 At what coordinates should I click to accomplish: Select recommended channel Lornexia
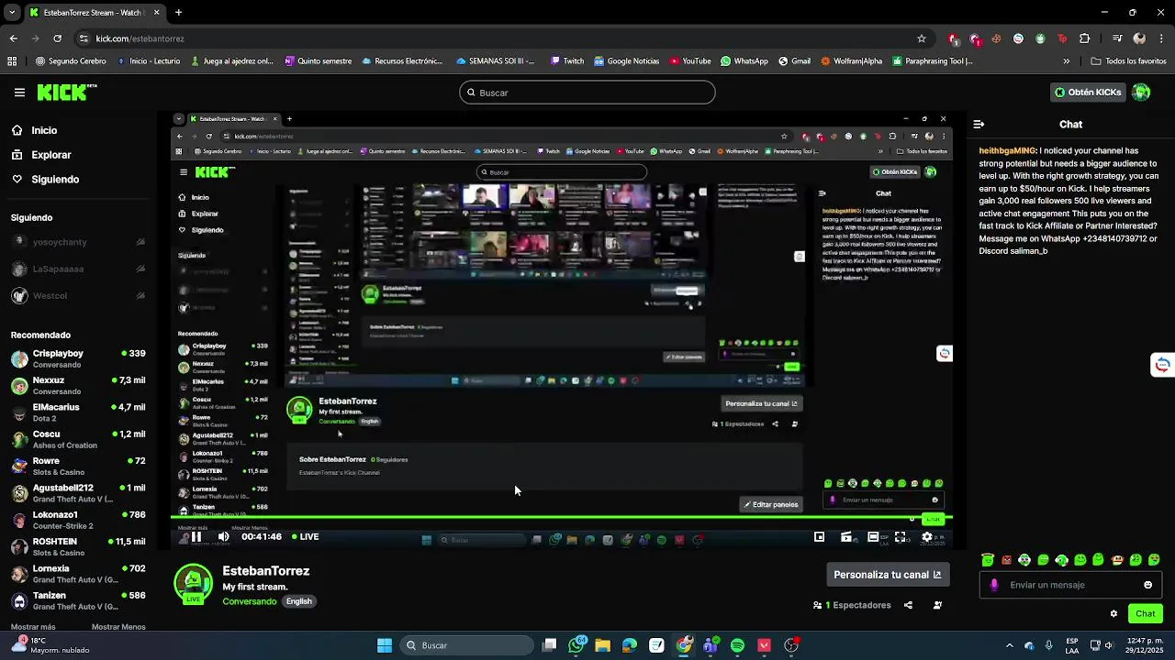[78, 574]
